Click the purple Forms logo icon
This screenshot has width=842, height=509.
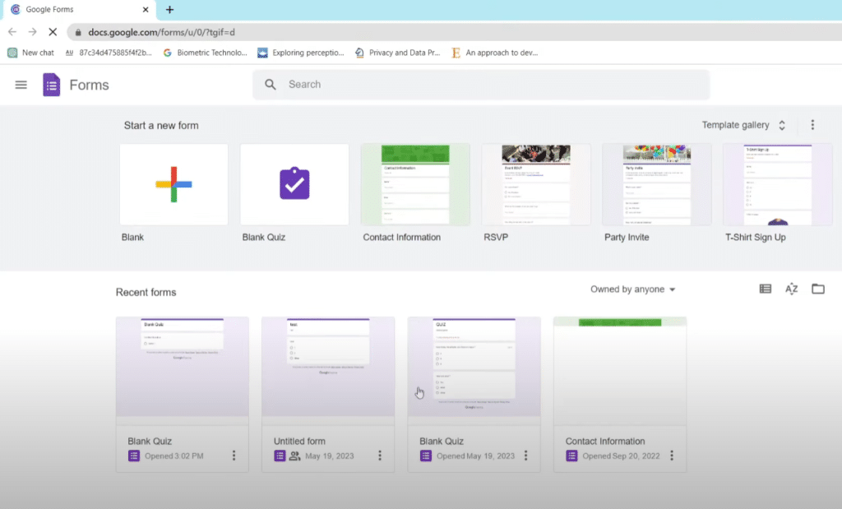point(52,85)
